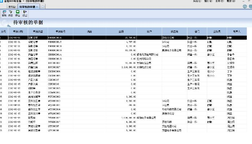Click the amount 4,797.00 cell
Viewport: 252px width, 144px height.
[x=131, y=42]
